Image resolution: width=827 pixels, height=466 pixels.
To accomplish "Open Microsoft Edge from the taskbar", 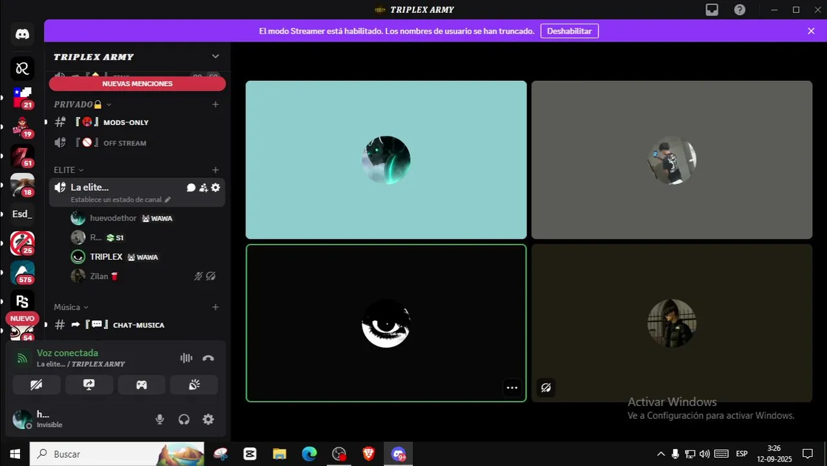I will (x=309, y=454).
